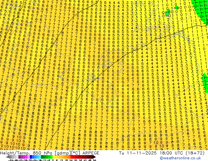The height and width of the screenshot is (161, 208).
Task: Select the bright yellow legend color segment
Action: (53, 157)
